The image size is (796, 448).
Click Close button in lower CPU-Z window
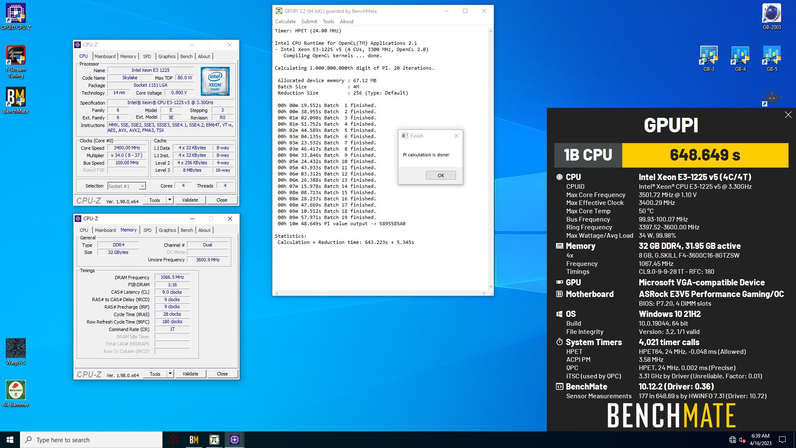coord(222,374)
